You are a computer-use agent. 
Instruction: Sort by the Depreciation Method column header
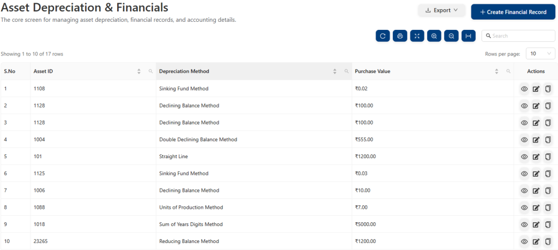coord(184,71)
